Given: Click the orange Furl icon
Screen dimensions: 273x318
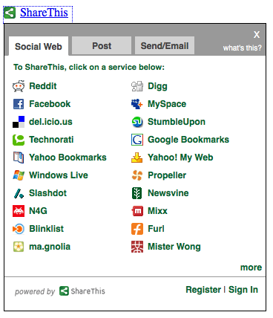Looking at the screenshot, I should coord(137,229).
